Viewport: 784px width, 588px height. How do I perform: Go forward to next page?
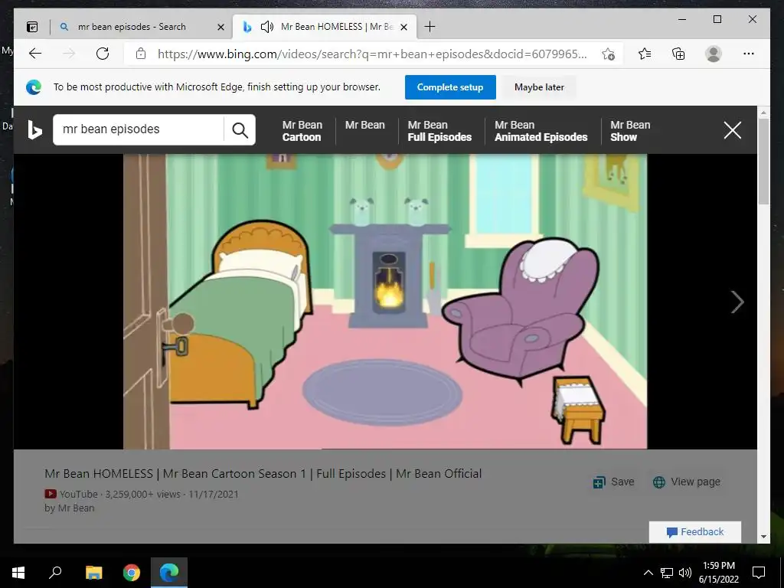point(69,54)
